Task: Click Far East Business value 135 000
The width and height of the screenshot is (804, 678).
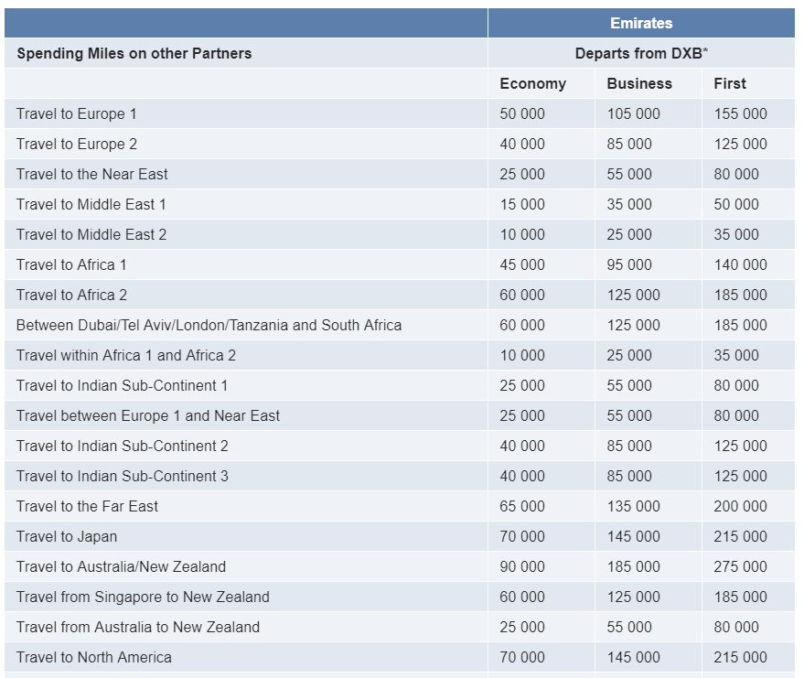Action: coord(633,507)
